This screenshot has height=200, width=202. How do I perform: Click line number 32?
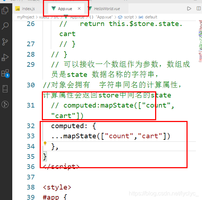(31, 126)
